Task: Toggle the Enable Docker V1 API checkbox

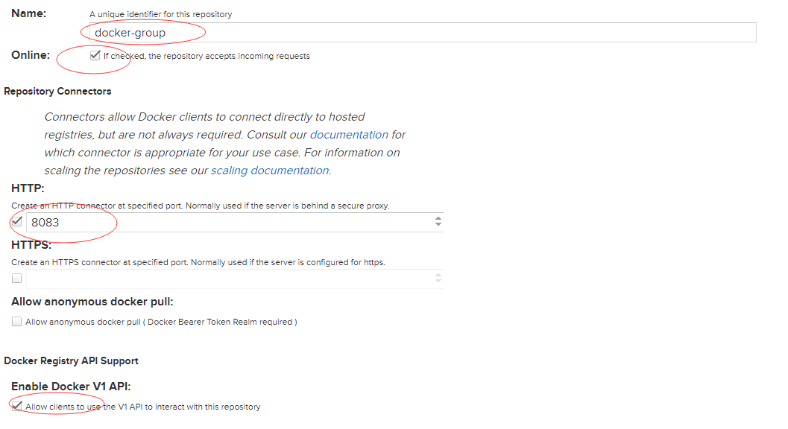Action: [x=17, y=406]
